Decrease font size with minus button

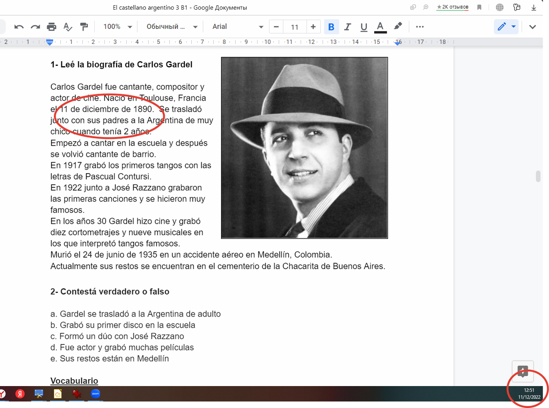pyautogui.click(x=276, y=26)
